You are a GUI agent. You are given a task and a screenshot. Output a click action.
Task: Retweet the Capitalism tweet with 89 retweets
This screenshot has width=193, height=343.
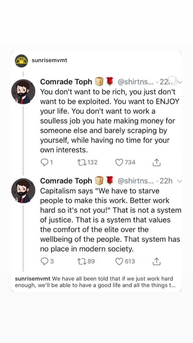(80, 261)
